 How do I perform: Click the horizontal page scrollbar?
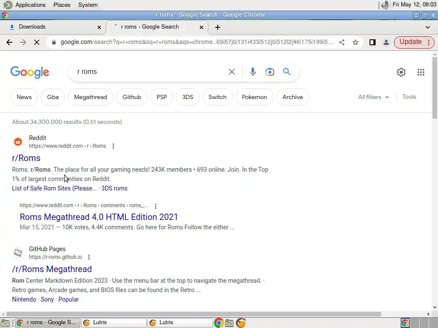(x=194, y=314)
